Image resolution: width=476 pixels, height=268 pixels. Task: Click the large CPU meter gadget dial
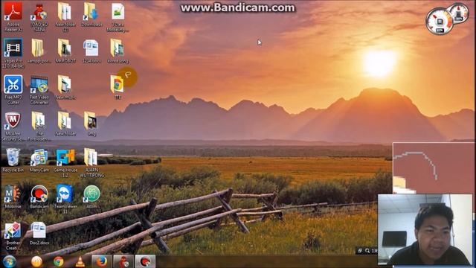pos(439,22)
